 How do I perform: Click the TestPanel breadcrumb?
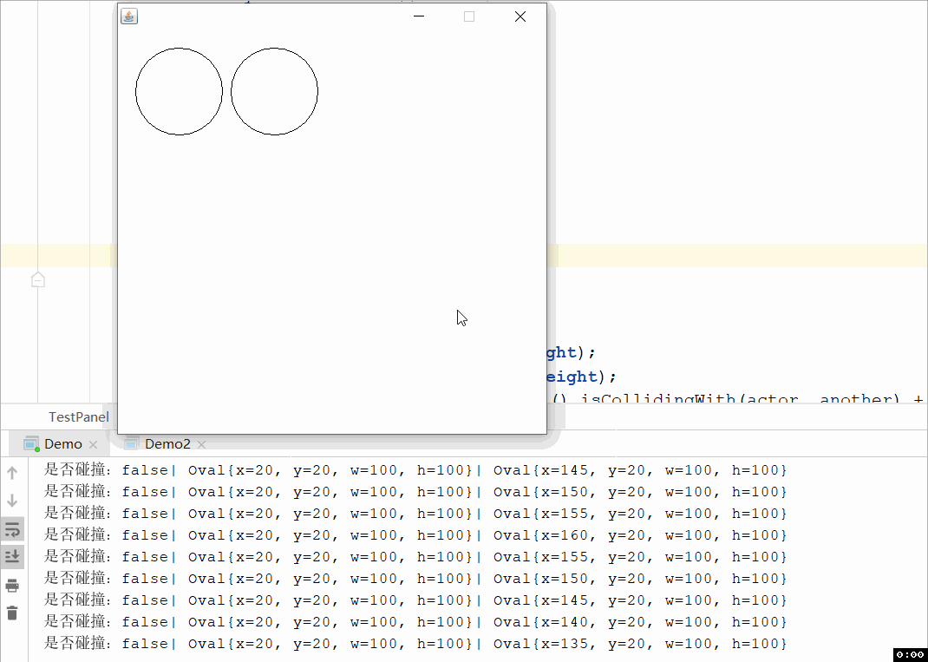(x=79, y=416)
